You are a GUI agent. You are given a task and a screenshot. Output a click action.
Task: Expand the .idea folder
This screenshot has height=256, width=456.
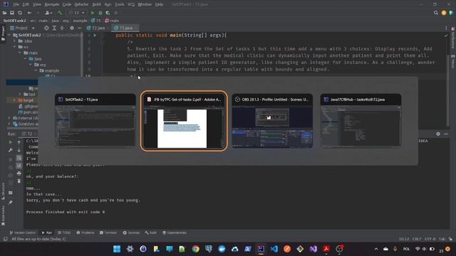click(x=14, y=41)
